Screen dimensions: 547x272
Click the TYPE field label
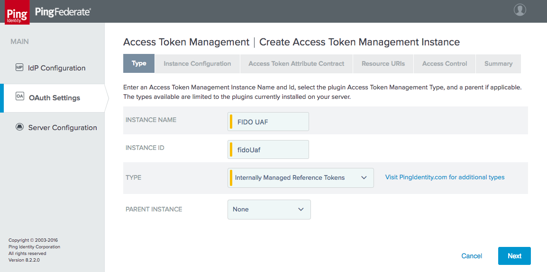133,177
